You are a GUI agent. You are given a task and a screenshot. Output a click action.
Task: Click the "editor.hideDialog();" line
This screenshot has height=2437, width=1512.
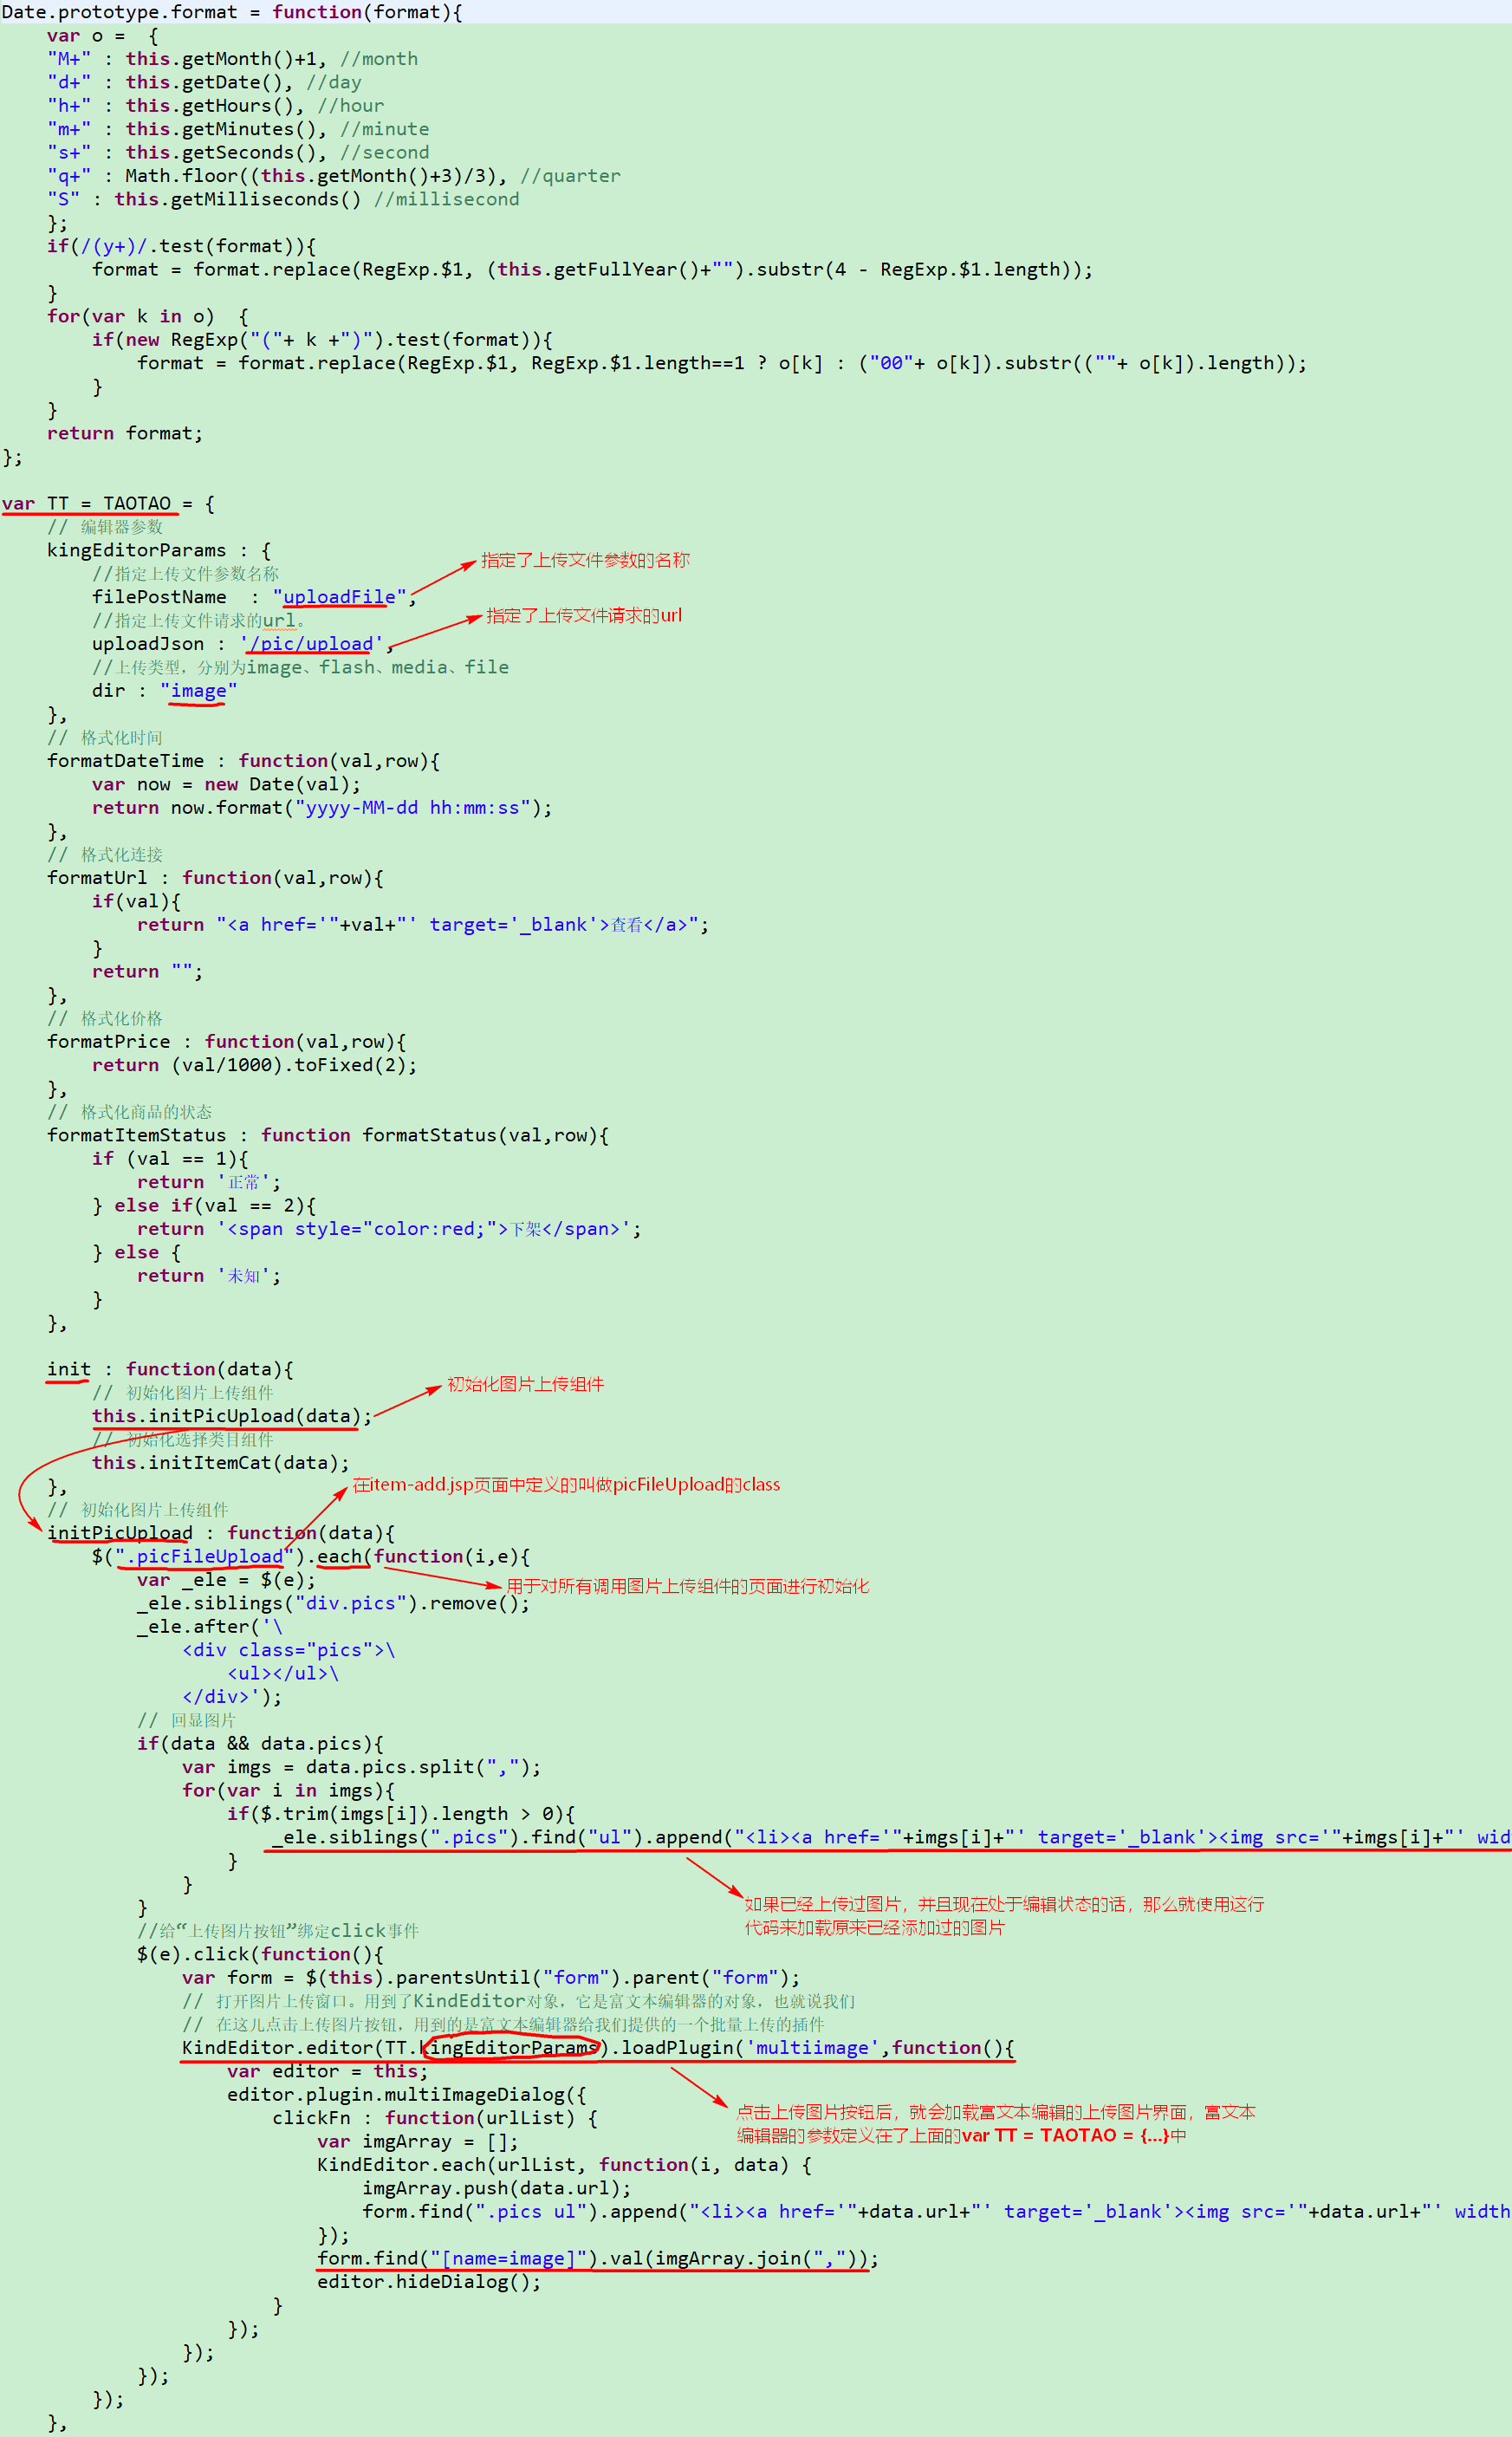[429, 2282]
